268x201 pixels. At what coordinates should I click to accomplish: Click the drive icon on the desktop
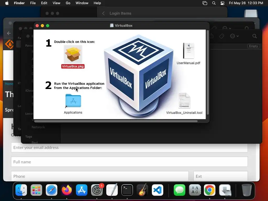point(251,14)
